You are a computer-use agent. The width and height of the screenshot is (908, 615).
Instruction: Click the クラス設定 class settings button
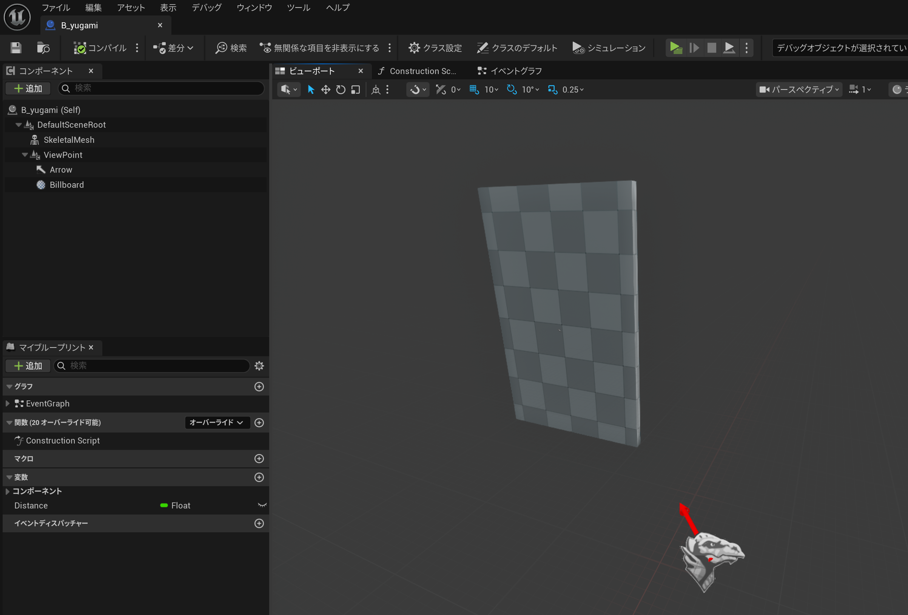(435, 48)
